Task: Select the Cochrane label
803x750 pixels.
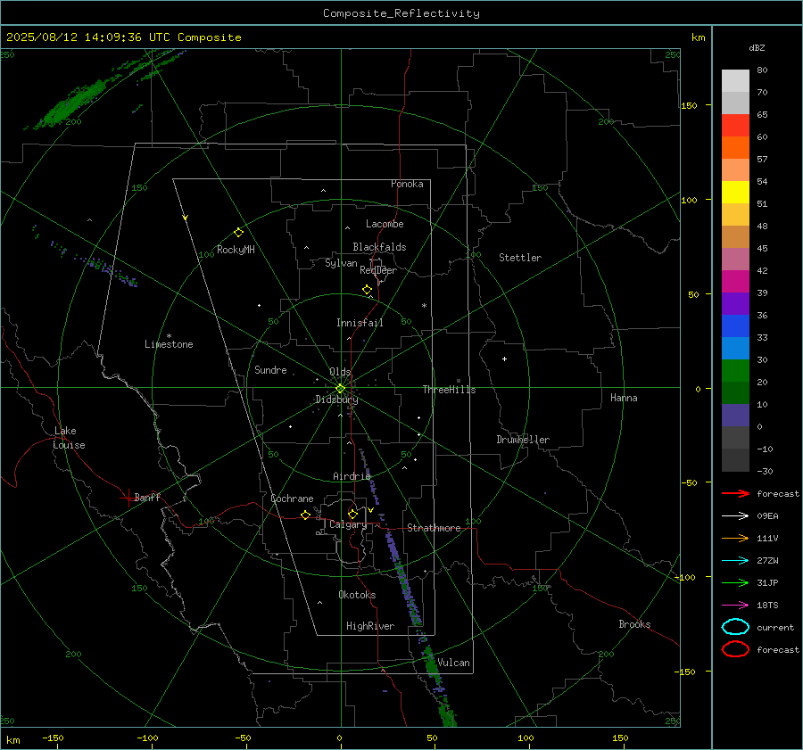Action: click(x=292, y=499)
